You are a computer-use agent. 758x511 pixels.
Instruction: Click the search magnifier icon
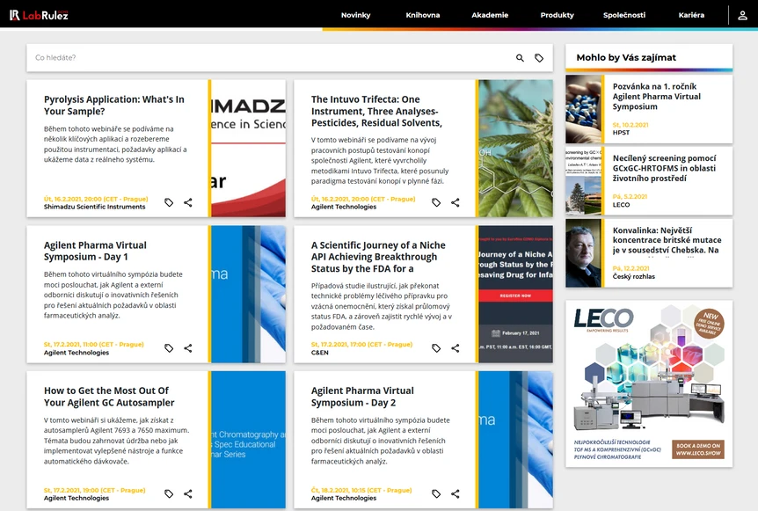(520, 55)
